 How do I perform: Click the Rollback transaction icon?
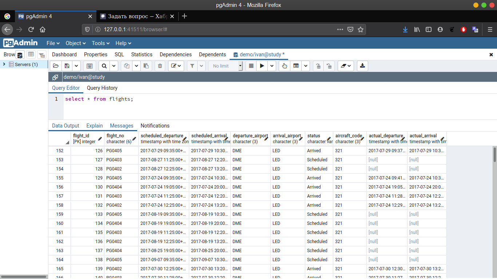pos(329,66)
